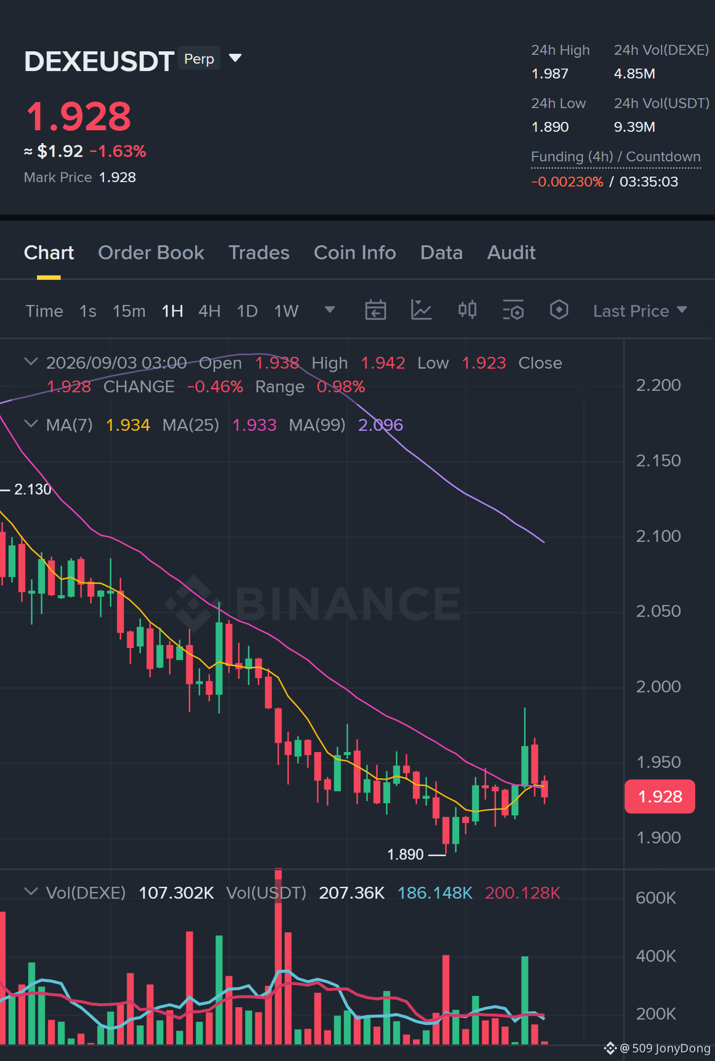Open the date jump calendar icon

375,310
